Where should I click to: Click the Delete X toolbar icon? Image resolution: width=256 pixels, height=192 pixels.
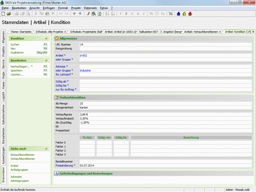coord(53,14)
